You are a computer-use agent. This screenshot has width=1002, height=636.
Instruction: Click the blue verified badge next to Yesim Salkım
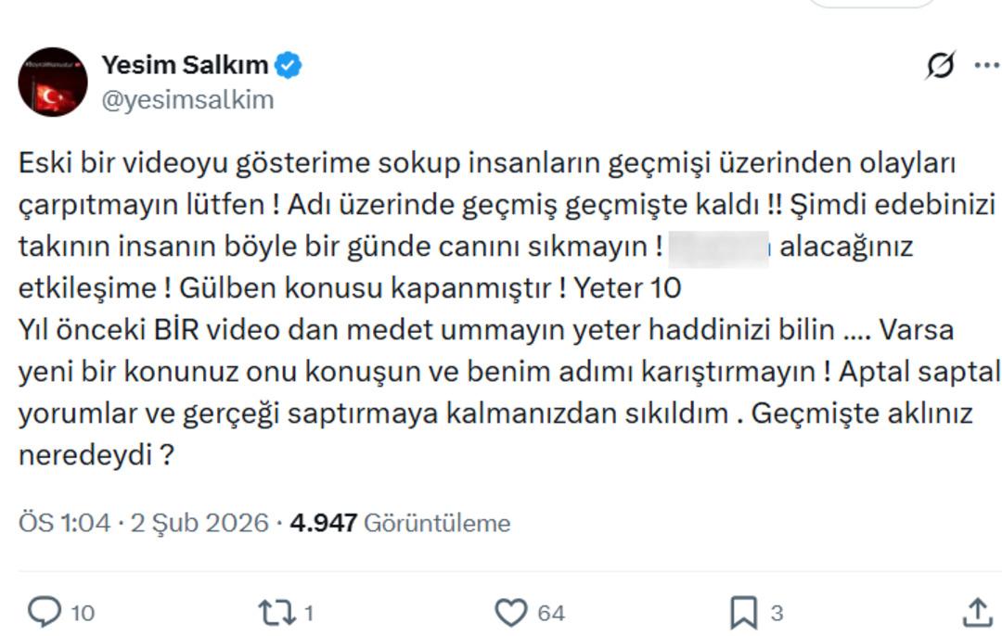coord(290,63)
